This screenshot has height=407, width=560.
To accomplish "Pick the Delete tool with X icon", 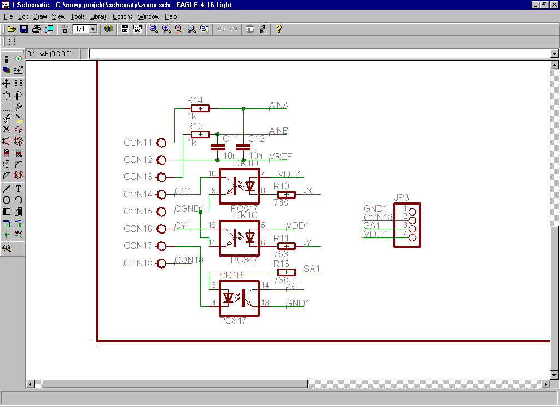I will 7,130.
